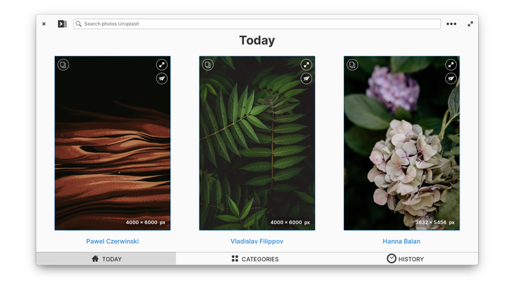Share Pawel Czerwinski photo via paper plane
Screen dimensions: 515x290
(162, 79)
